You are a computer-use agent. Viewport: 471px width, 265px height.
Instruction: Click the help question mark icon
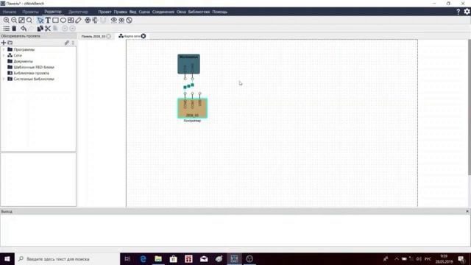pyautogui.click(x=458, y=12)
